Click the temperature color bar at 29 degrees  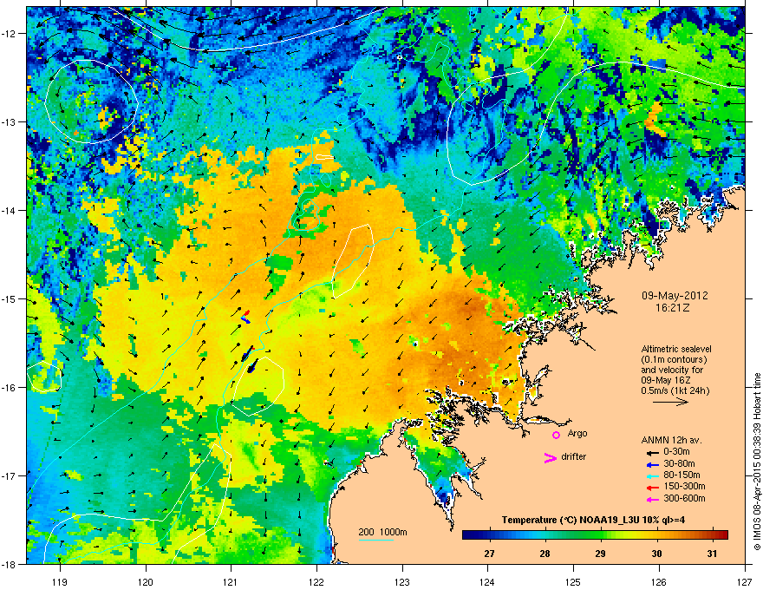pyautogui.click(x=601, y=535)
